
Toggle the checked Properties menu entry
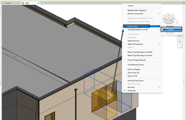tap(132, 91)
